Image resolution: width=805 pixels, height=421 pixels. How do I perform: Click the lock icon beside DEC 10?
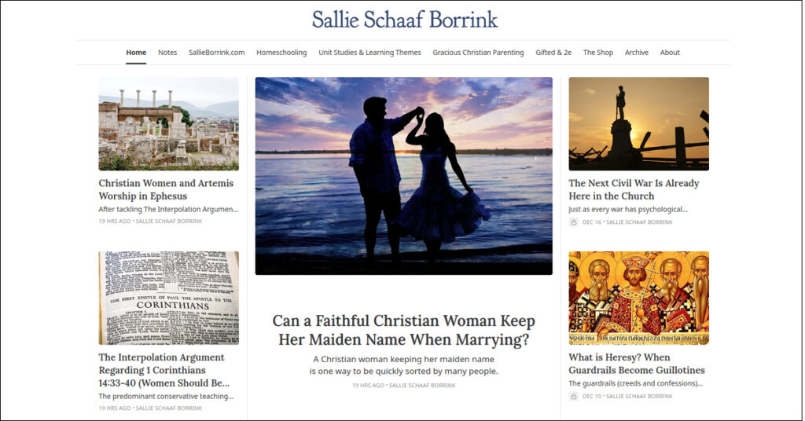pos(574,397)
